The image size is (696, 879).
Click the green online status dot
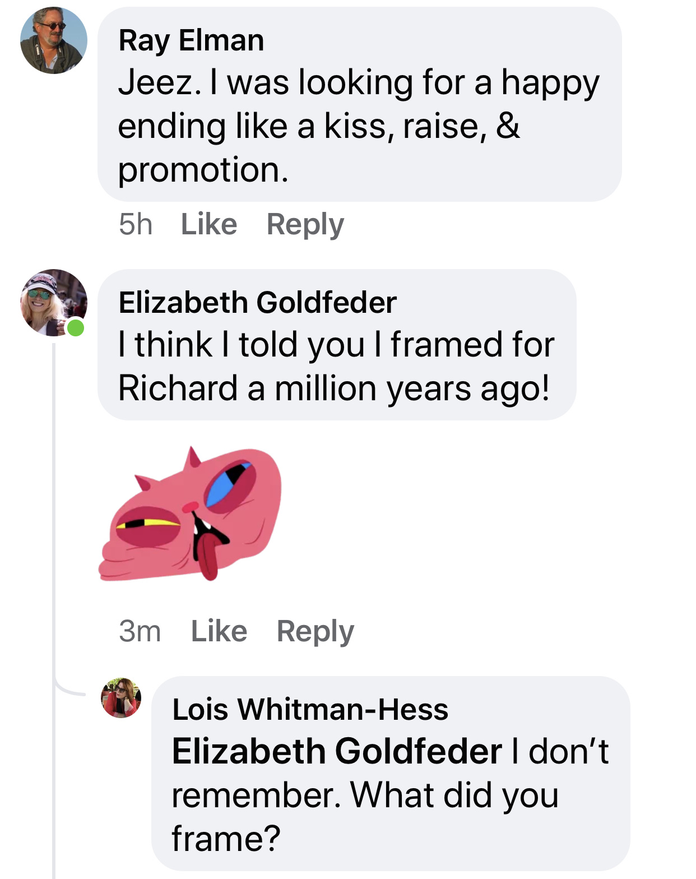tap(76, 327)
